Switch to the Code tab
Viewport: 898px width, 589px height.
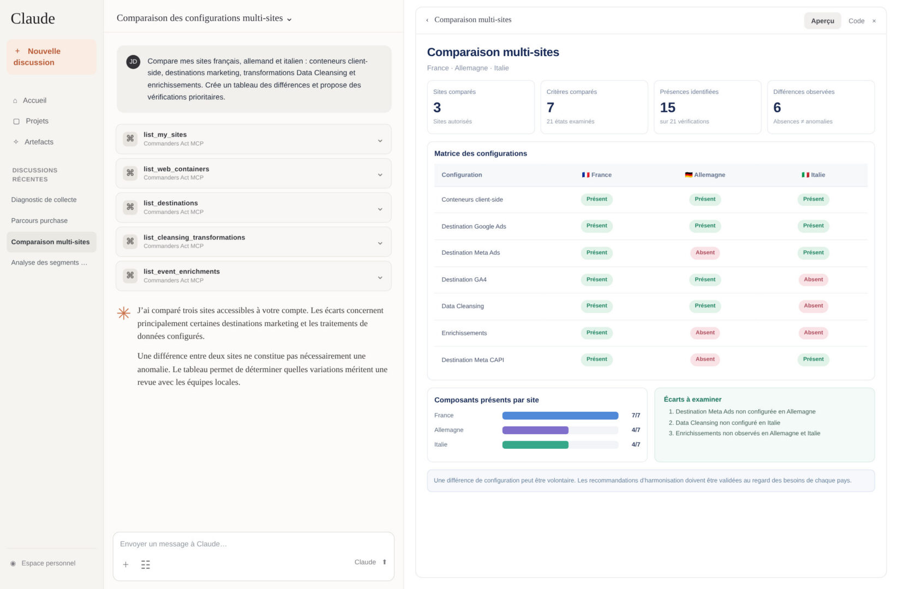[x=856, y=21]
